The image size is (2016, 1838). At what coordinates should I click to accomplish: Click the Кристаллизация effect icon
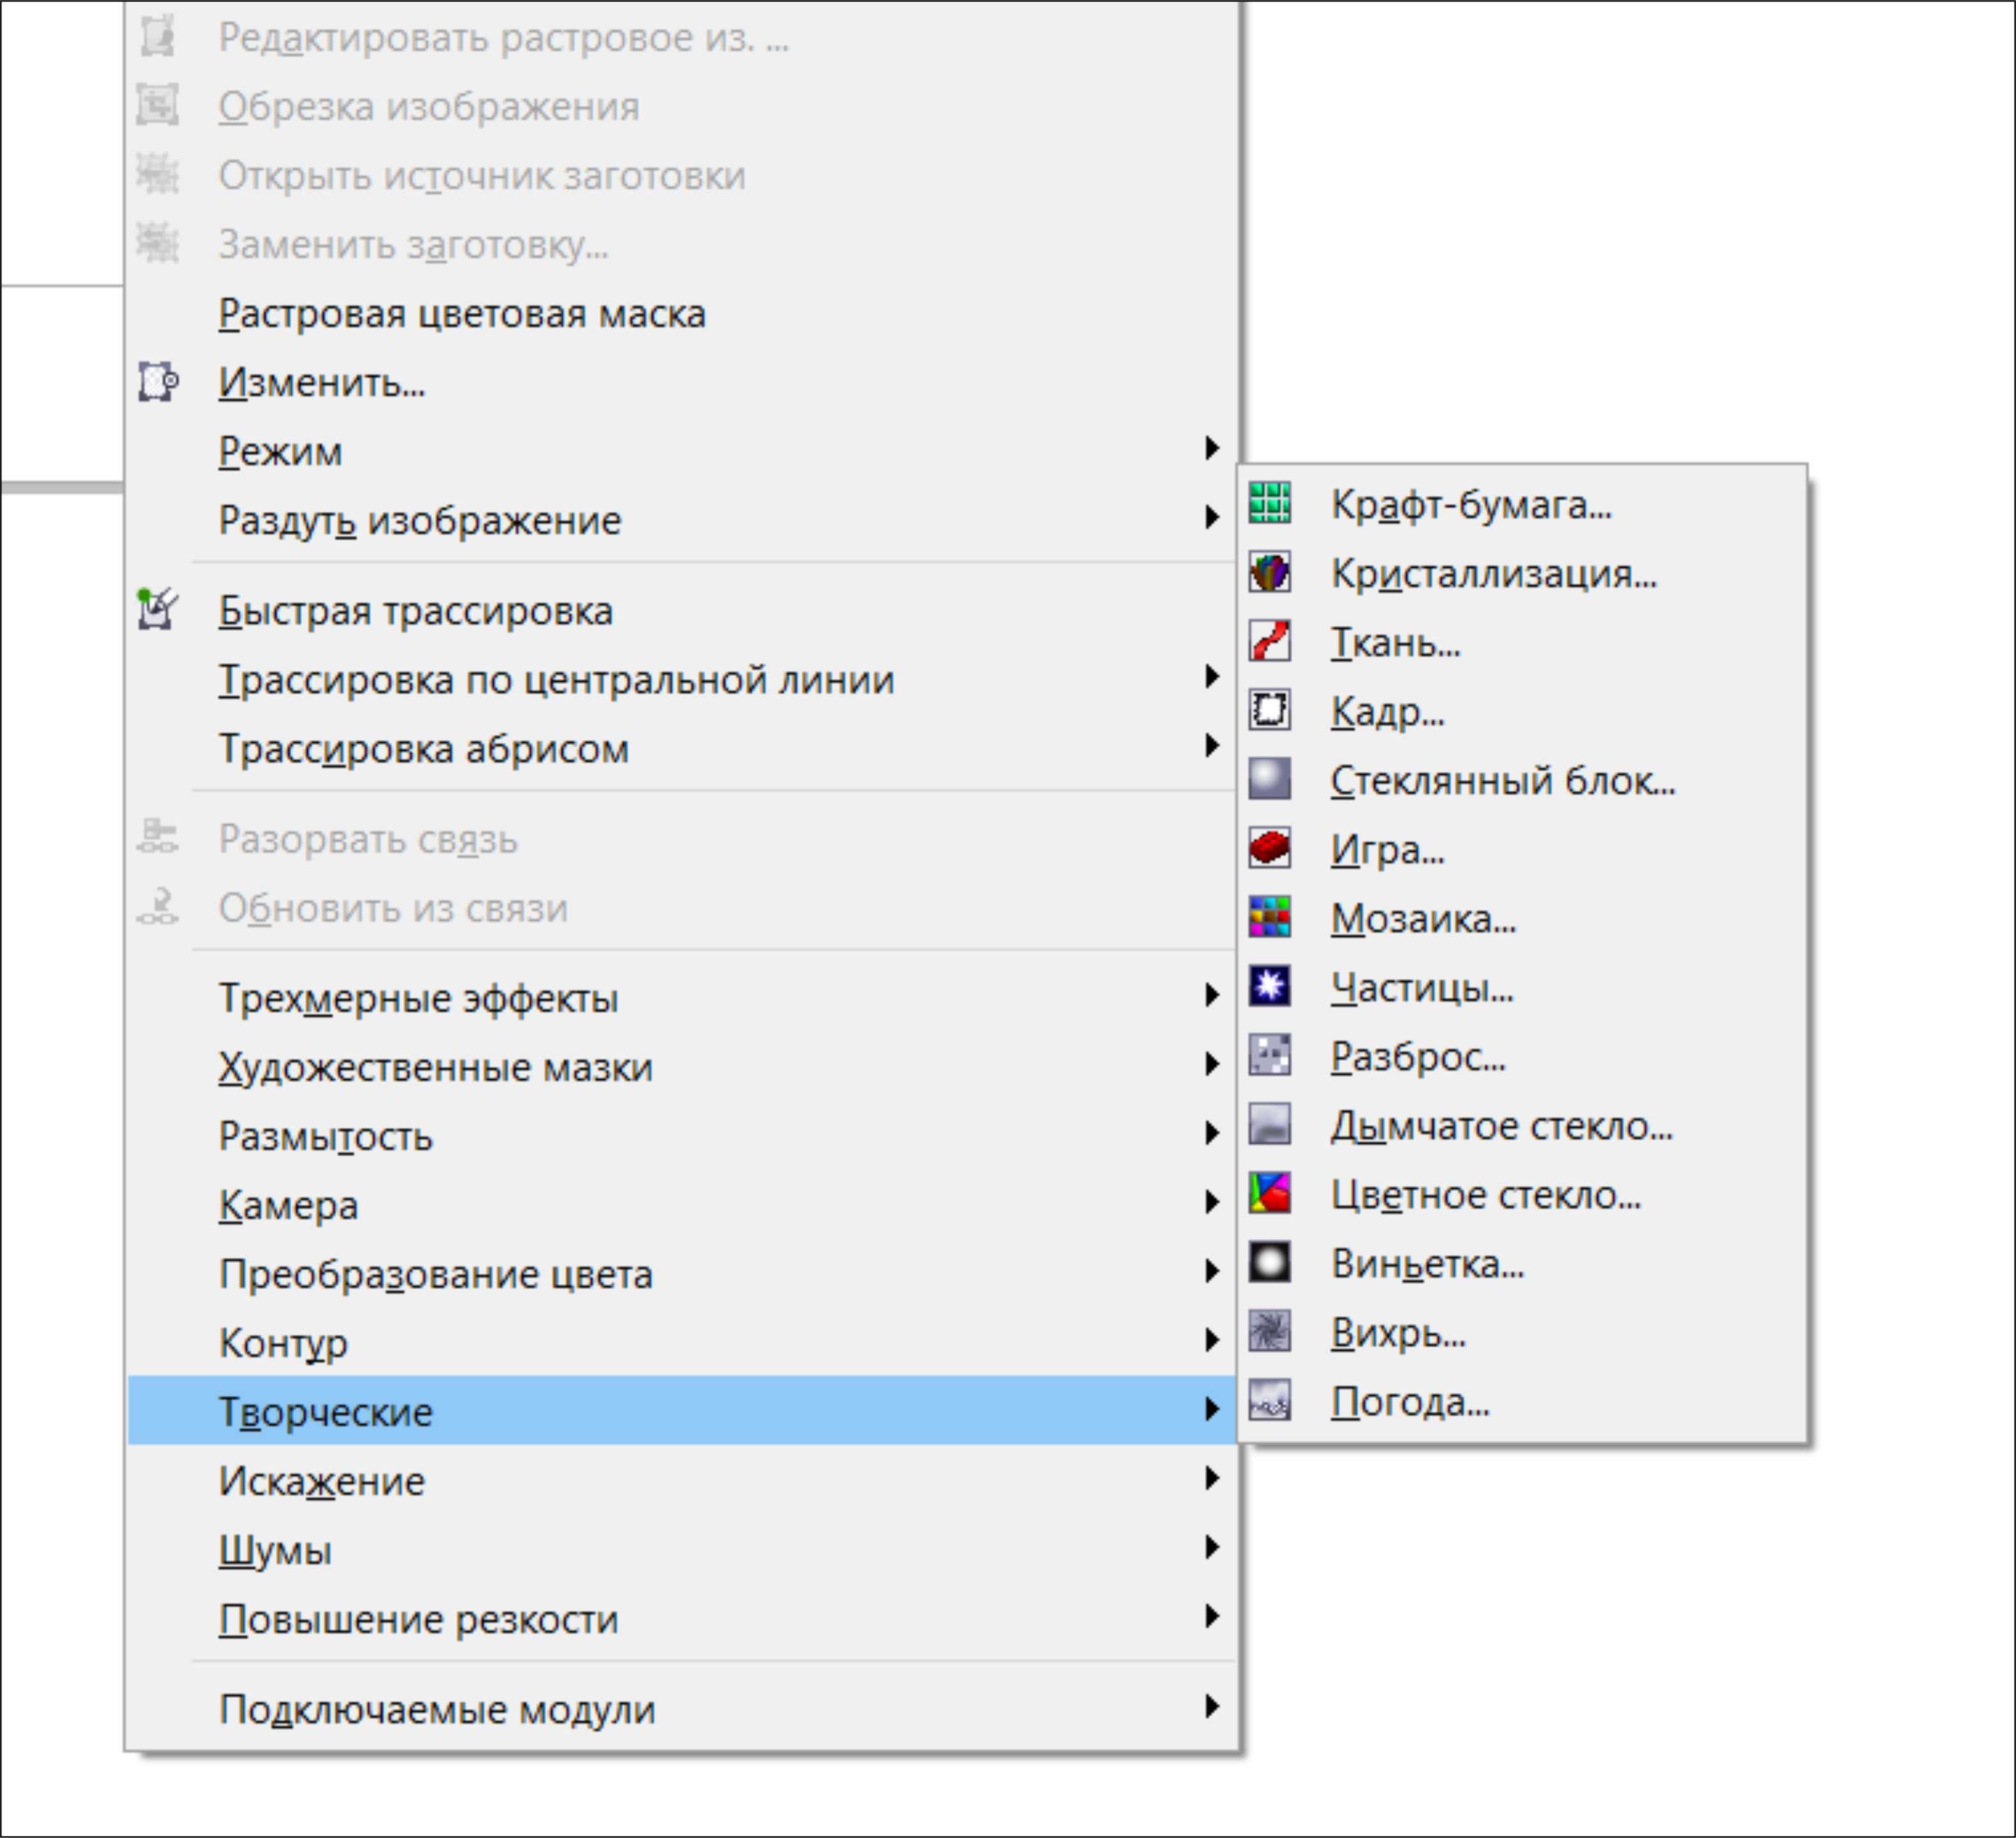[x=1269, y=573]
